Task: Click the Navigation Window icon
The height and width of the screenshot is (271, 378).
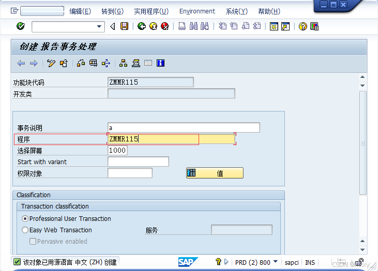Action: click(x=136, y=63)
